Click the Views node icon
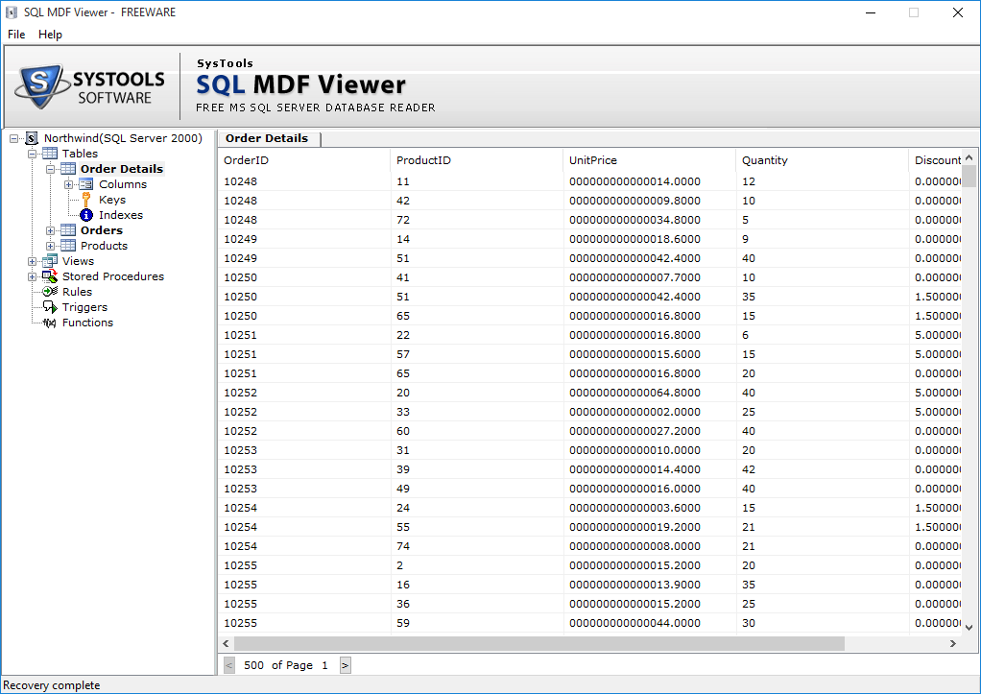 49,261
